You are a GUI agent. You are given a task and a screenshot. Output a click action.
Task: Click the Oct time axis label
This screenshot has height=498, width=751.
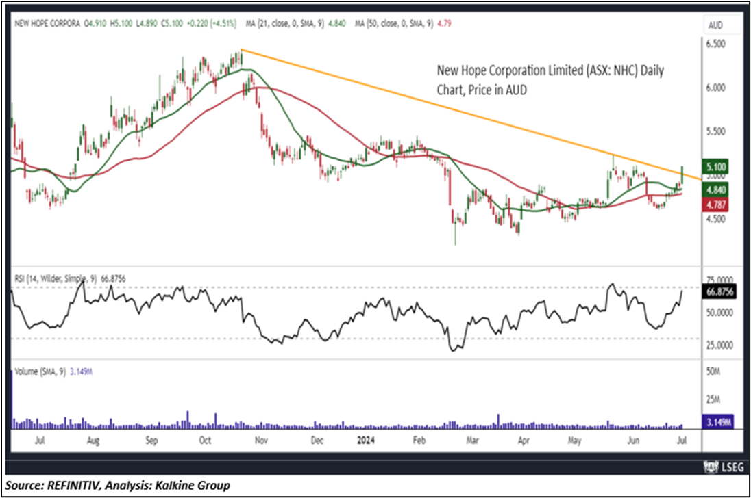pos(205,440)
